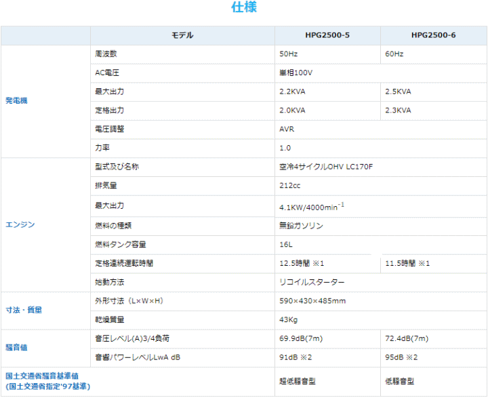Screen dimensions: 488x398
Task: Click the 燃料の種類 row label
Action: click(x=113, y=226)
